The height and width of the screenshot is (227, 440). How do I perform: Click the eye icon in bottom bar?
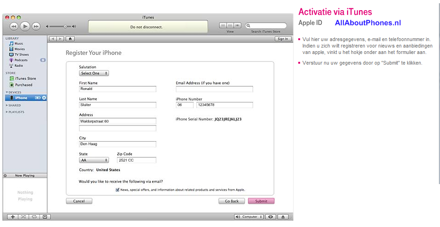point(271,216)
